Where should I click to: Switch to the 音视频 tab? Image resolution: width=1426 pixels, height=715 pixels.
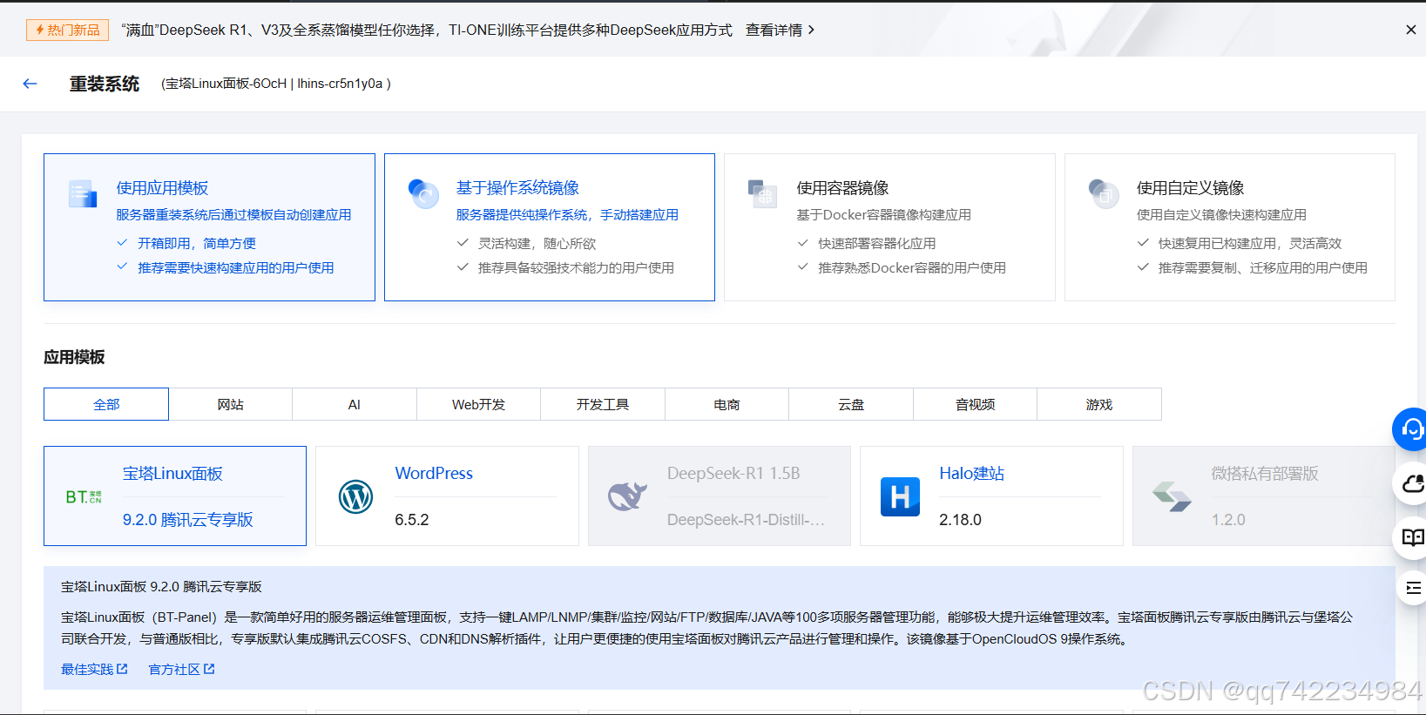coord(975,404)
